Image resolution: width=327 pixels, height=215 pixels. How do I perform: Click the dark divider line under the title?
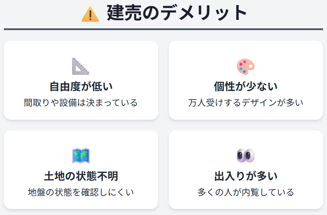coord(163,29)
